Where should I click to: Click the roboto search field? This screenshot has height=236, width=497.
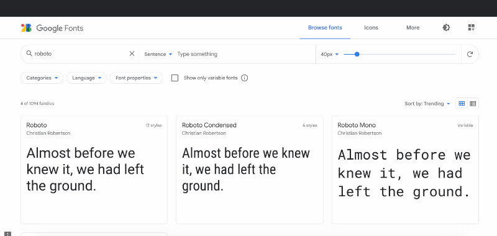pos(81,54)
